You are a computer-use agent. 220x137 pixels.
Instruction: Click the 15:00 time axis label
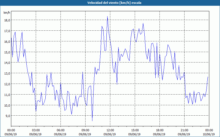pyautogui.click(x=135, y=130)
